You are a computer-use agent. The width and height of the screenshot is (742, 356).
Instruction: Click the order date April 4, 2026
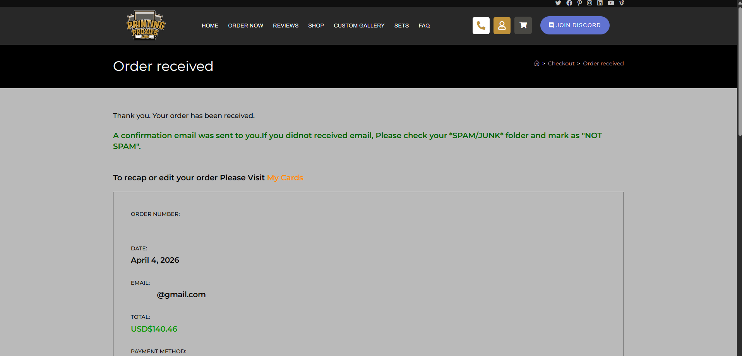coord(155,260)
